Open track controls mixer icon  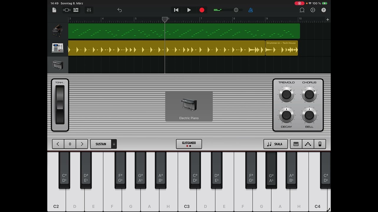89,10
